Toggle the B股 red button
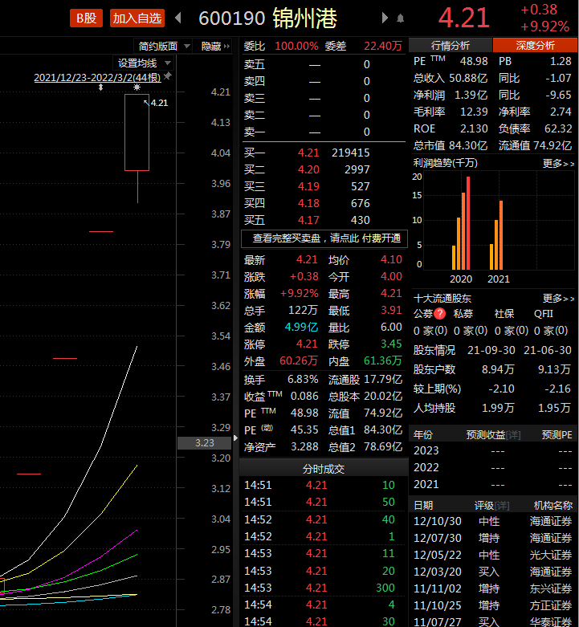The height and width of the screenshot is (627, 579). coord(85,18)
